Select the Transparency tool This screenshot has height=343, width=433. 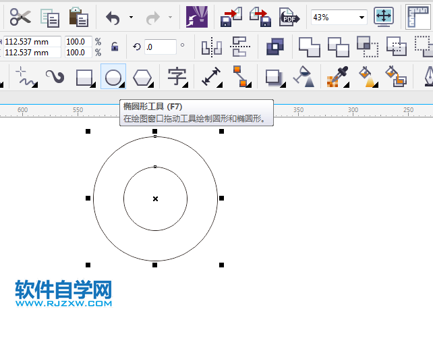[x=304, y=76]
